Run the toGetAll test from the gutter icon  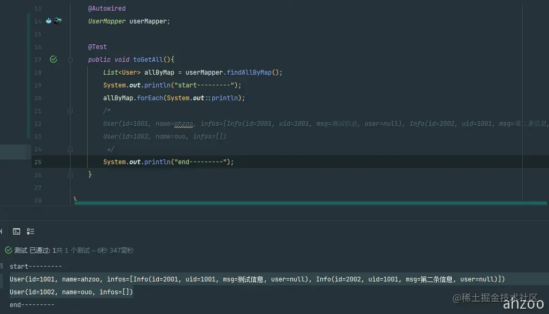point(53,59)
